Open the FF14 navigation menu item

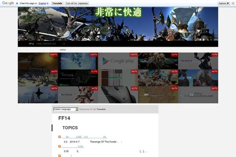(31, 44)
